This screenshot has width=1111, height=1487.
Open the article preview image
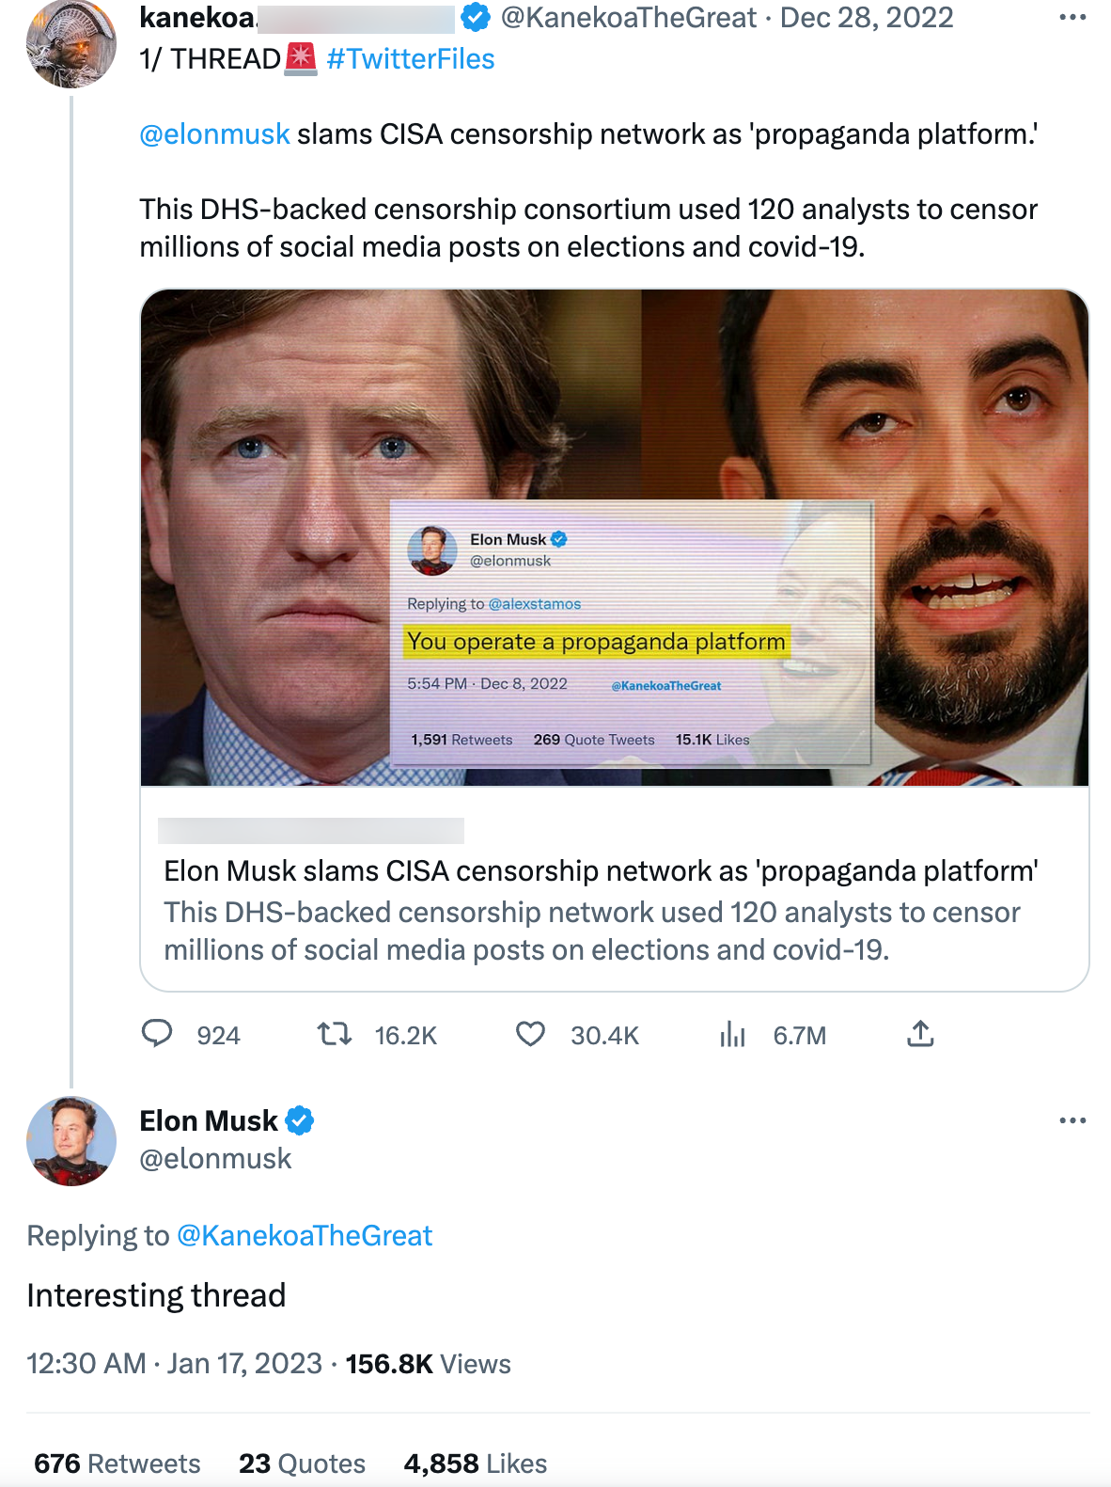pyautogui.click(x=615, y=538)
